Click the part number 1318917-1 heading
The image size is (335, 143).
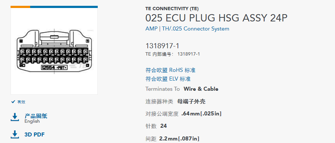(162, 46)
